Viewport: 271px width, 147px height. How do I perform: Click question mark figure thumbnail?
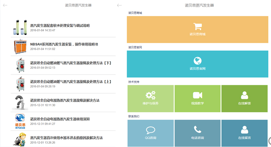[20, 102]
